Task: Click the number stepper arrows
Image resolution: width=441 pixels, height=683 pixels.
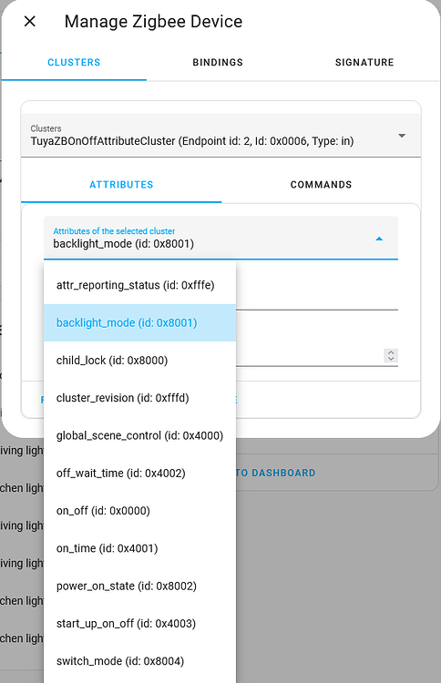Action: click(391, 355)
